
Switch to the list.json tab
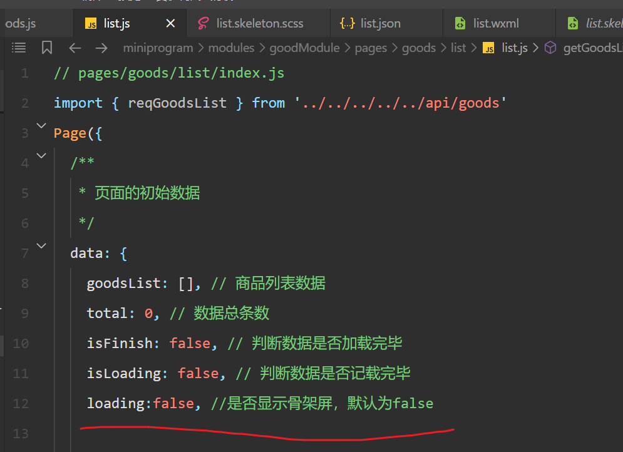pyautogui.click(x=380, y=24)
